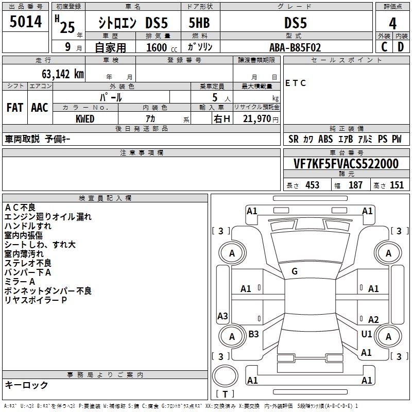Click the lot number 5014 field
The height and width of the screenshot is (412, 412).
tap(26, 22)
